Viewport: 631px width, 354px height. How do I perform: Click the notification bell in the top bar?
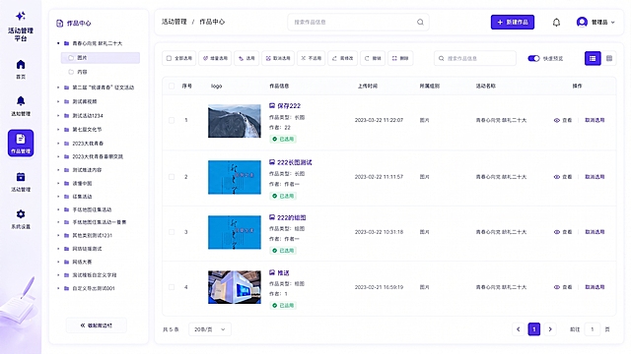(x=556, y=22)
